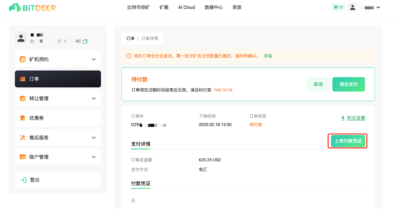Click the 矿机预约 sidebar icon
This screenshot has height=209, width=400.
[x=23, y=59]
